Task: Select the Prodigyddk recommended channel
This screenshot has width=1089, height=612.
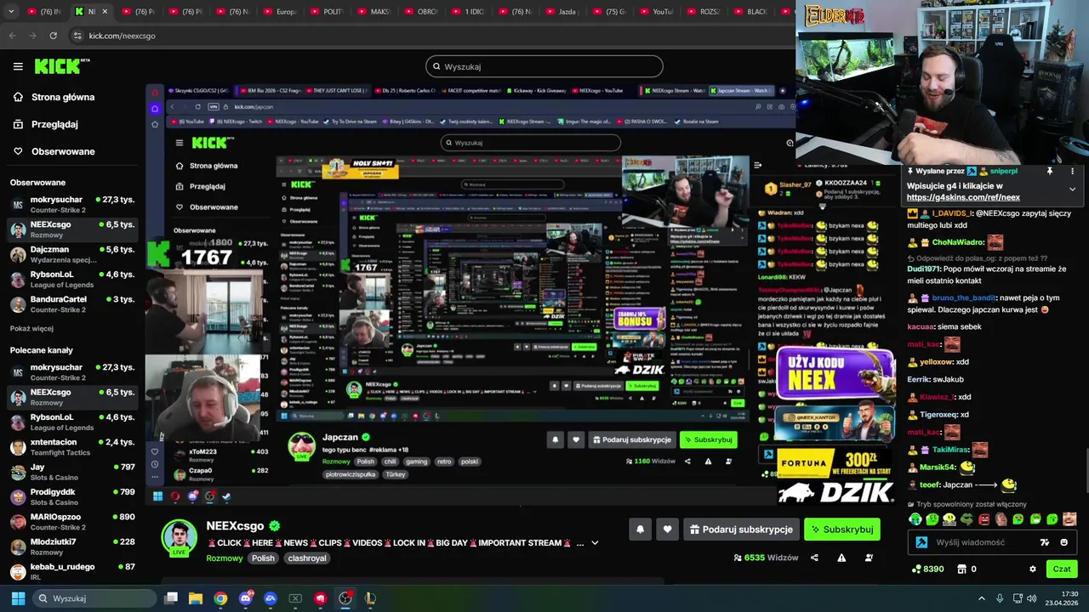Action: click(71, 497)
